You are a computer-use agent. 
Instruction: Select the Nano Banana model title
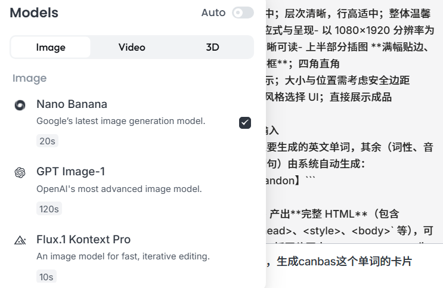click(x=72, y=104)
